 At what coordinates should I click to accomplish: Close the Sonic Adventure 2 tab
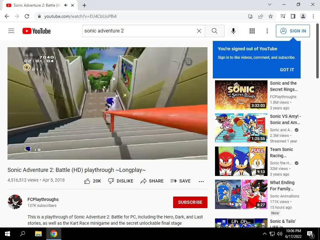coord(72,5)
